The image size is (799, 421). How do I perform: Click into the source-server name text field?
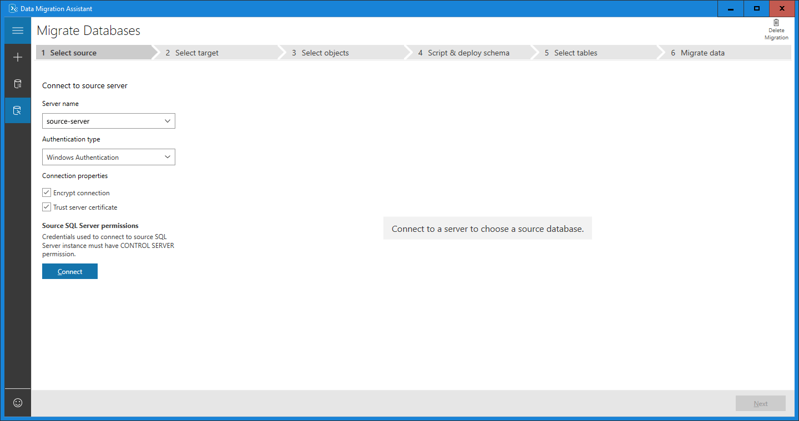pos(101,121)
